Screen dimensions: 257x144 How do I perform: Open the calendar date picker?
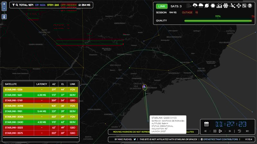pos(207,124)
